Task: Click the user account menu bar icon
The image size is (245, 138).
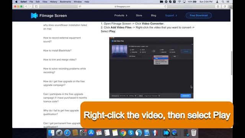Action: click(x=217, y=2)
